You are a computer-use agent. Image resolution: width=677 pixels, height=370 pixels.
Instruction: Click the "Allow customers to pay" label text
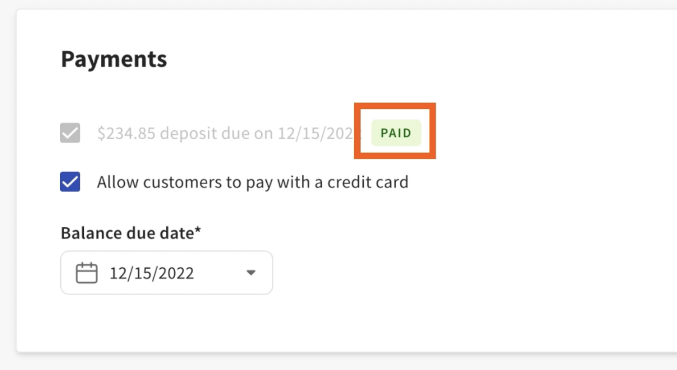(171, 182)
